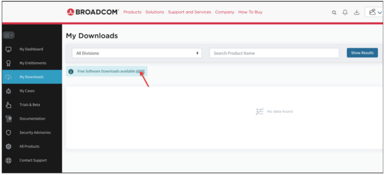Image resolution: width=385 pixels, height=175 pixels.
Task: Open Security Advisories label
Action: pyautogui.click(x=35, y=133)
